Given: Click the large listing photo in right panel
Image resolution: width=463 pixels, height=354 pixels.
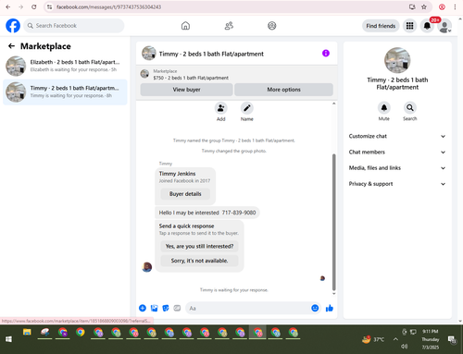Looking at the screenshot, I should (397, 60).
